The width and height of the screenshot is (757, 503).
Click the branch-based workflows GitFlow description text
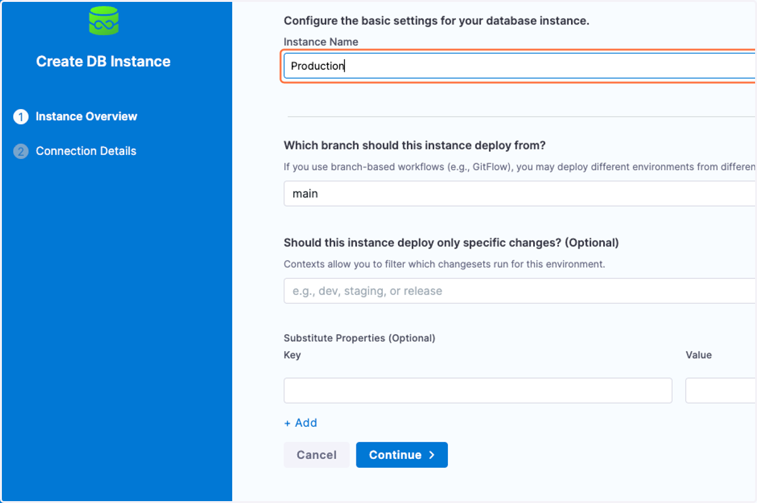pos(520,167)
